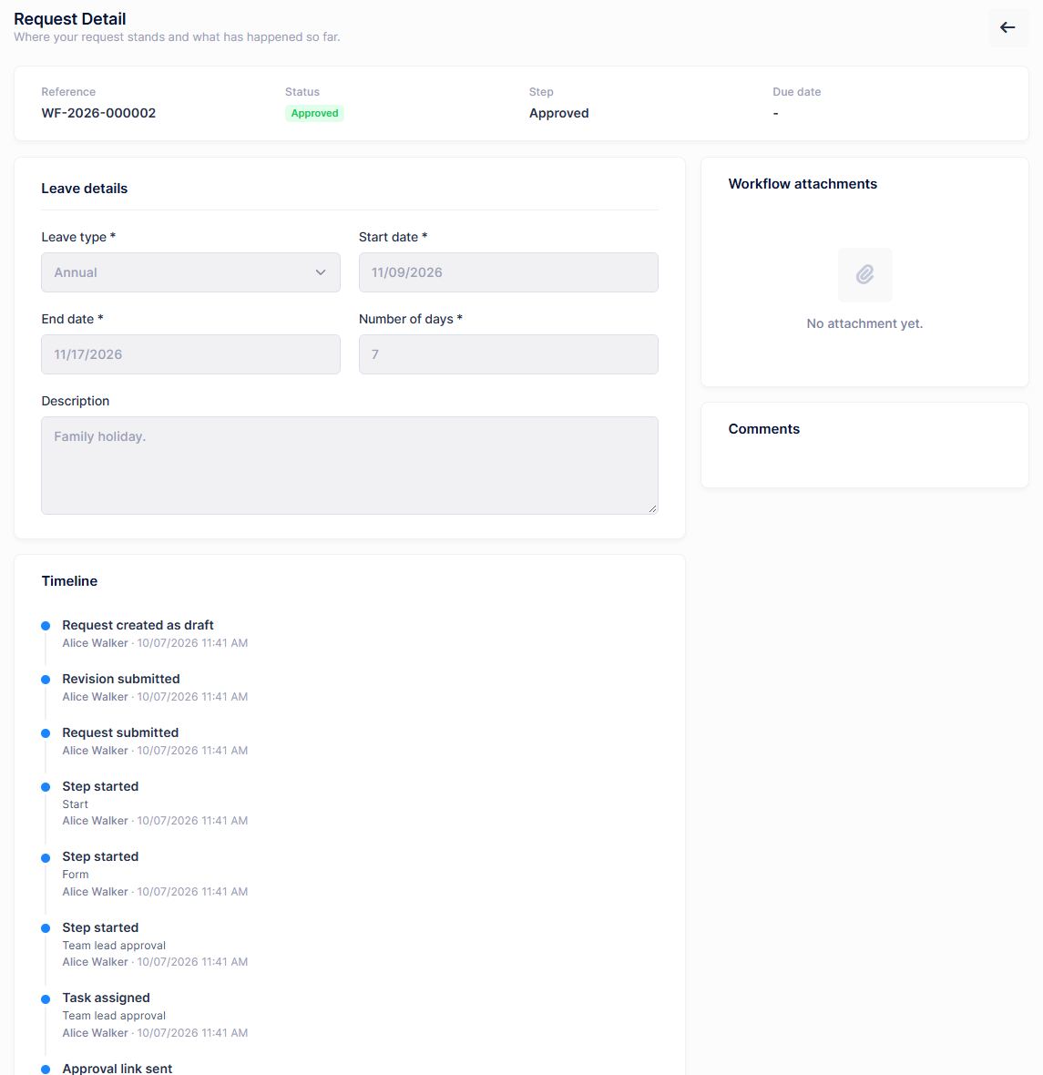Screen dimensions: 1043x1075
Task: Open the Leave type Annual dropdown
Action: [190, 272]
